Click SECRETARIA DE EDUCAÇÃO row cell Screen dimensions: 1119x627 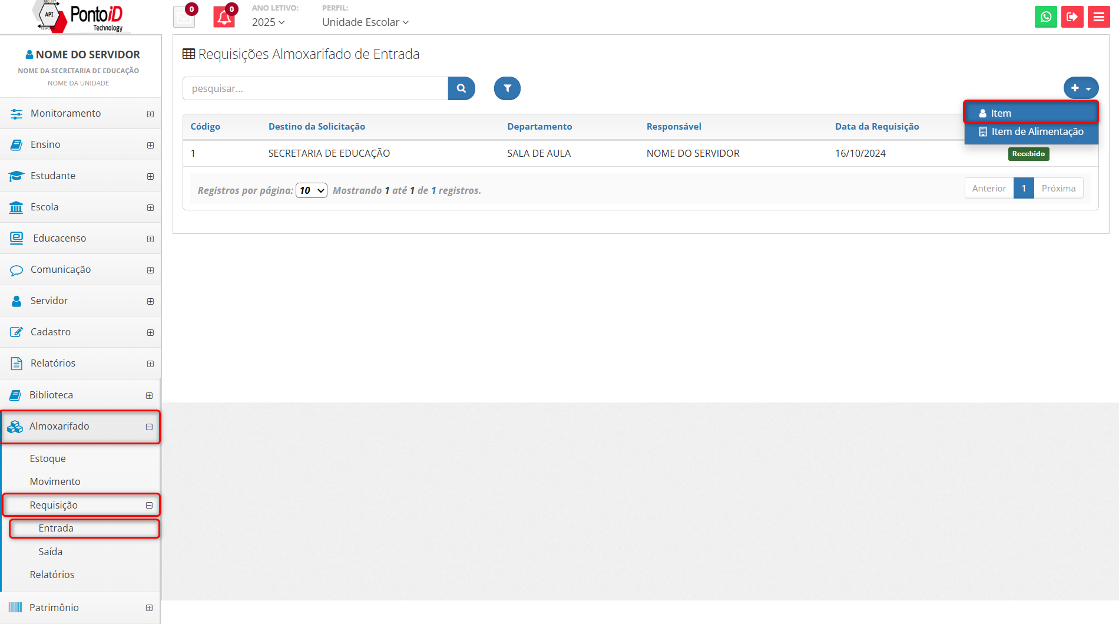[329, 153]
